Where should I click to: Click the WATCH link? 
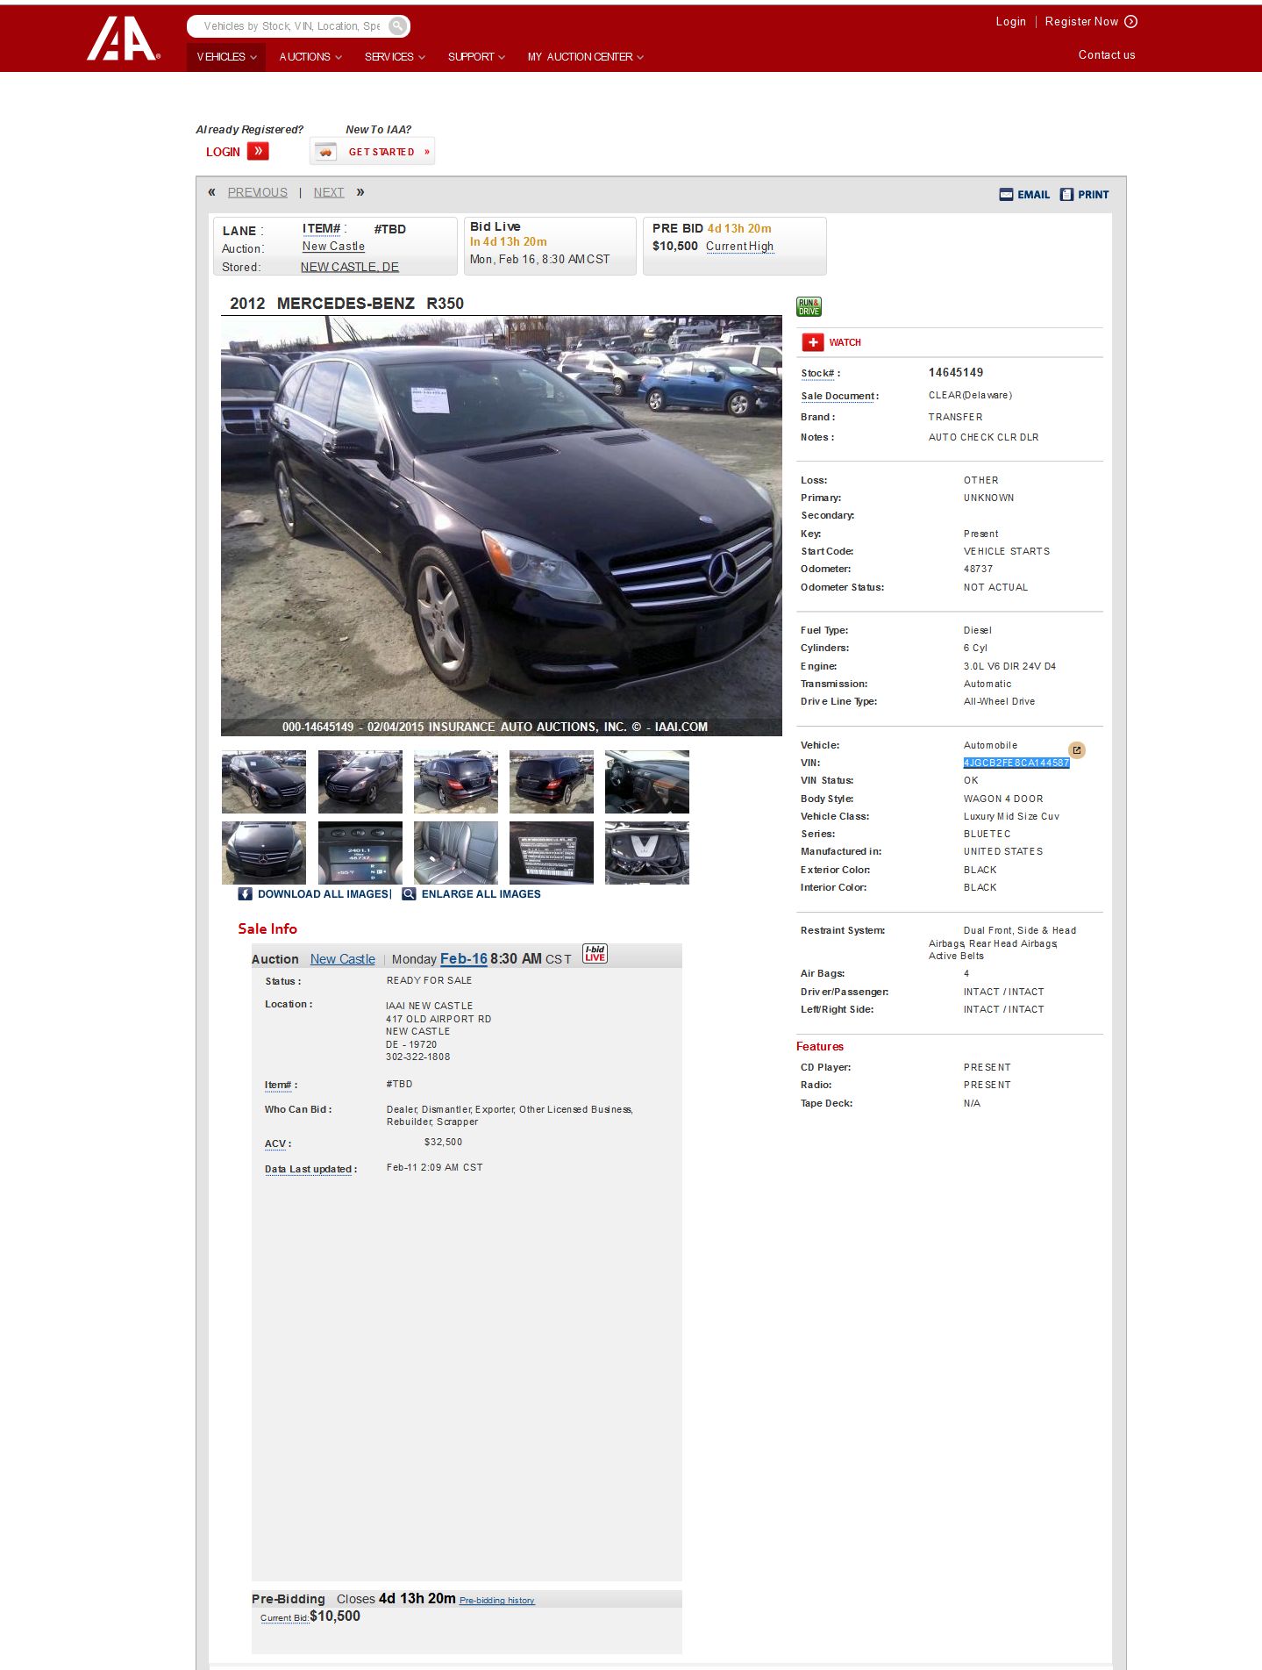pyautogui.click(x=845, y=343)
